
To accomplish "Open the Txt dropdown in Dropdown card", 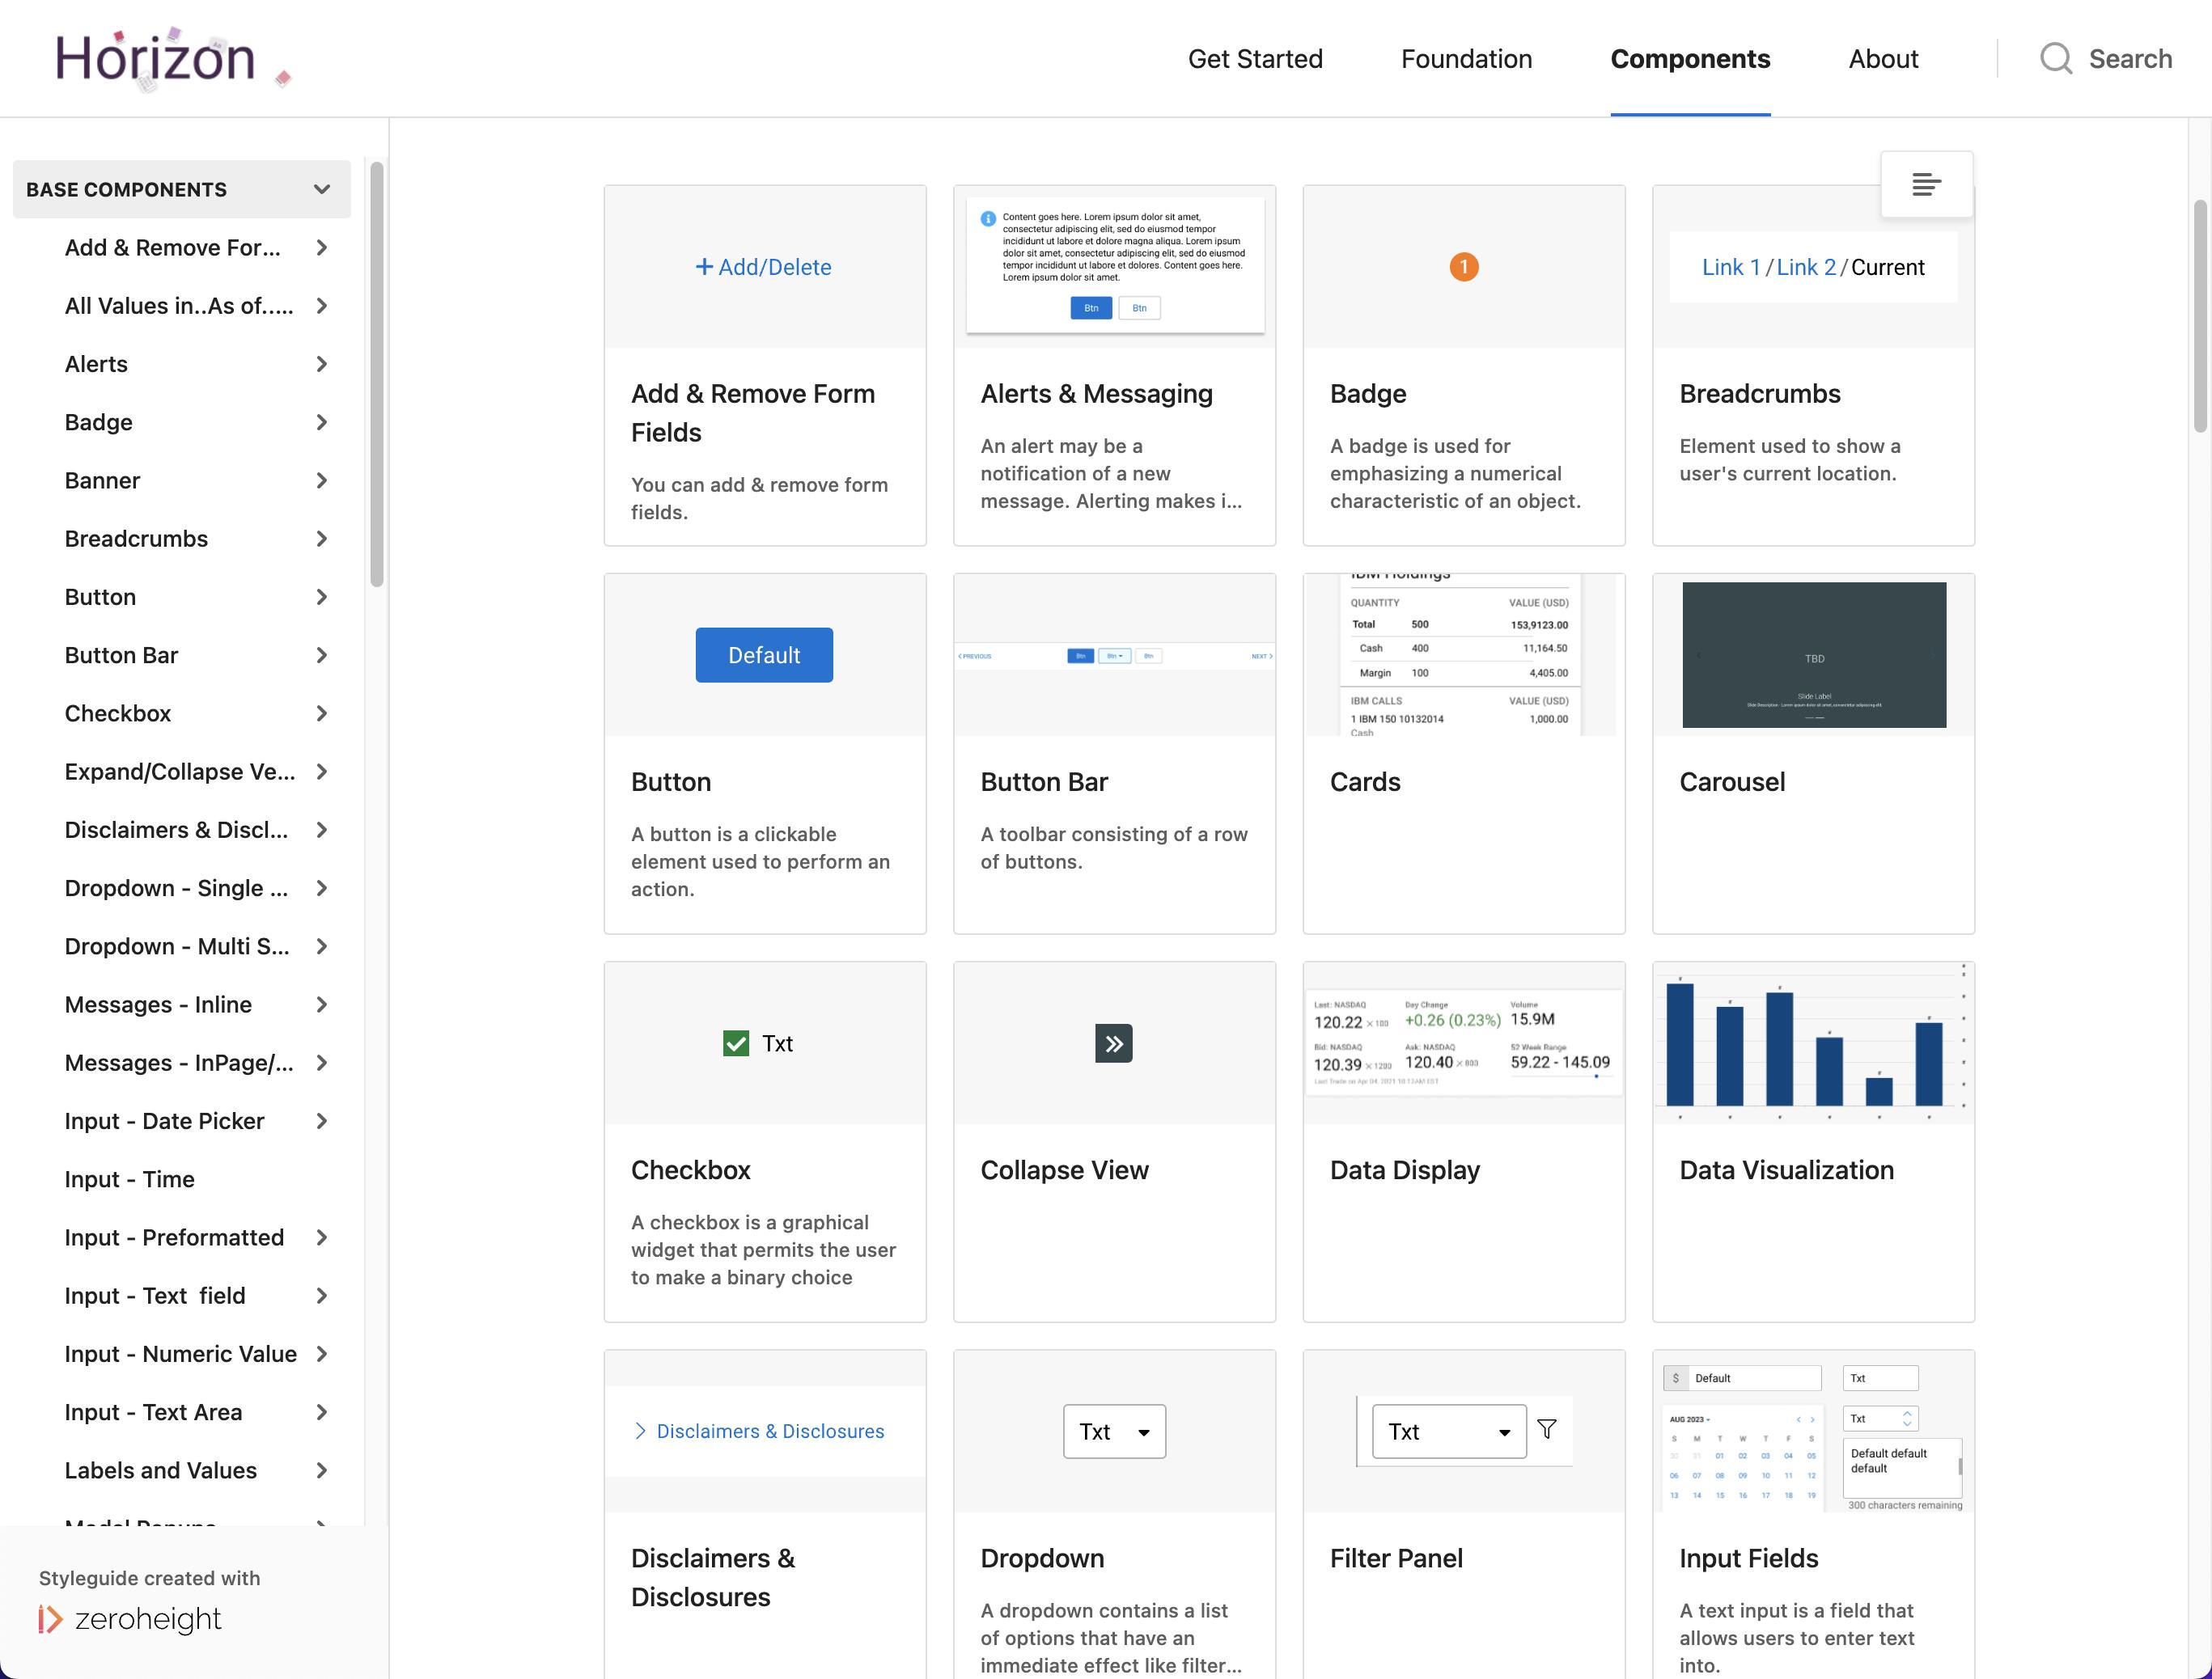I will 1114,1432.
